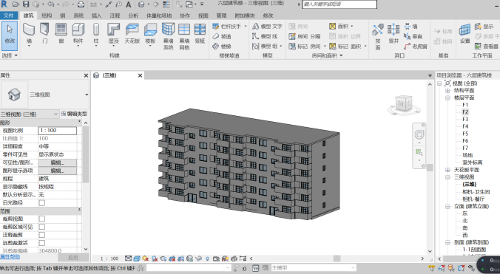Select the Shaft (竖井) opening tool
Viewport: 500px width, 274px height.
[393, 33]
